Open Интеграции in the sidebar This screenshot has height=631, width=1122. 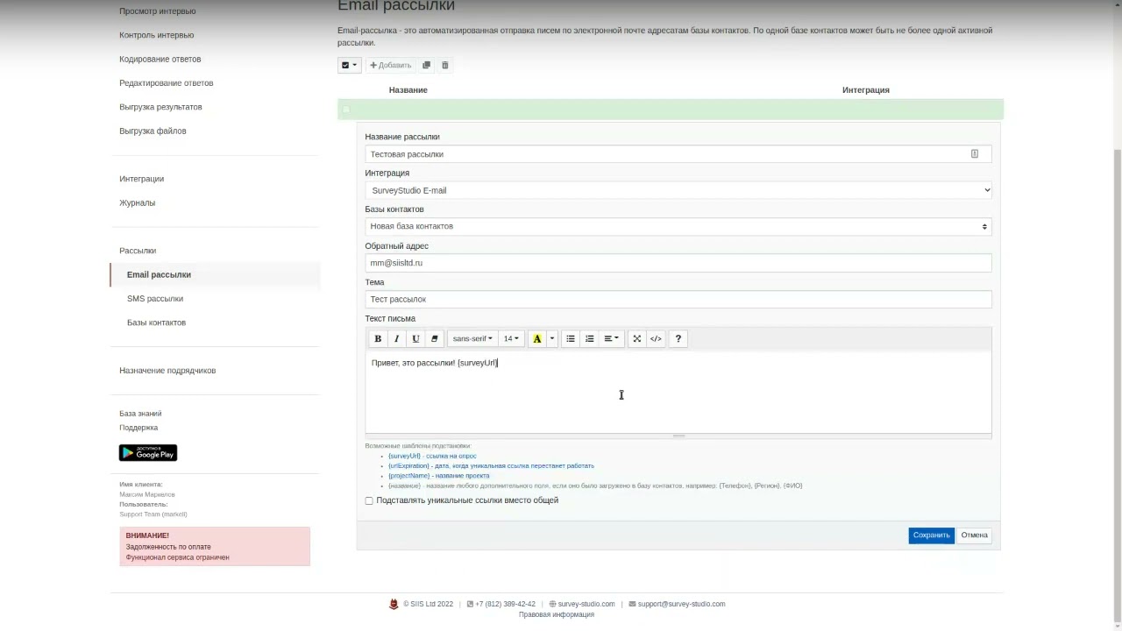pos(142,179)
